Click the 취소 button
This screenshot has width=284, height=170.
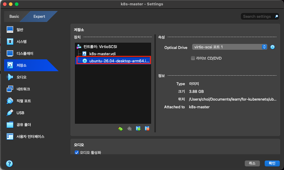point(252,163)
